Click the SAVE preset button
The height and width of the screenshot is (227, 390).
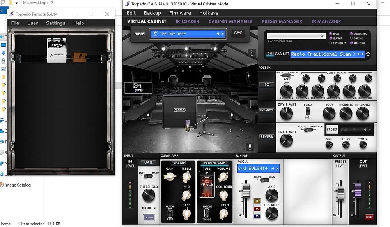point(238,33)
